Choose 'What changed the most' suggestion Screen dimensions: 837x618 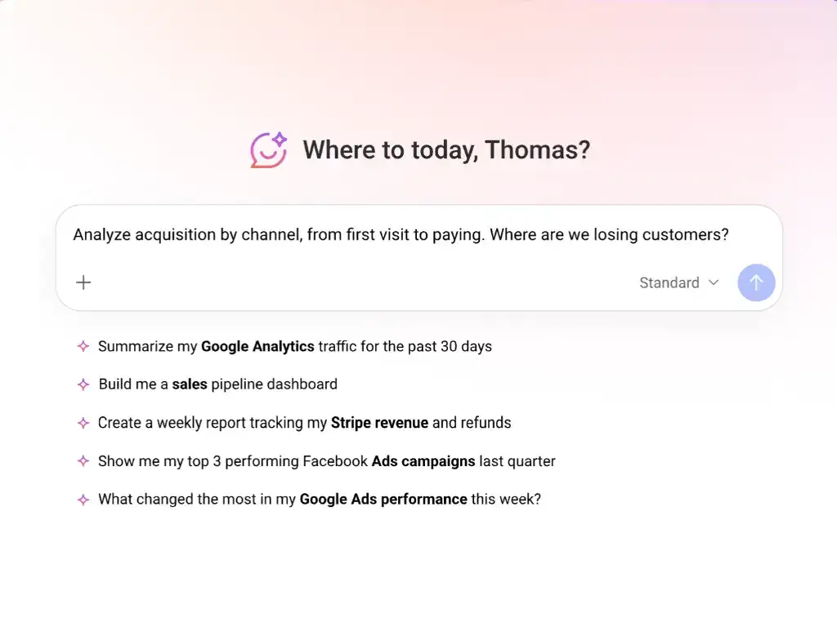(319, 500)
